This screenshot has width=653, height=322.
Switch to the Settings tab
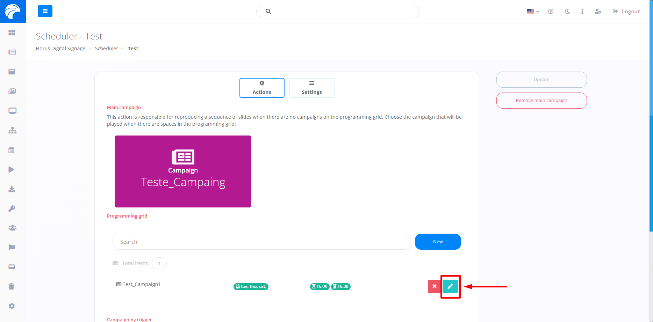[x=312, y=88]
